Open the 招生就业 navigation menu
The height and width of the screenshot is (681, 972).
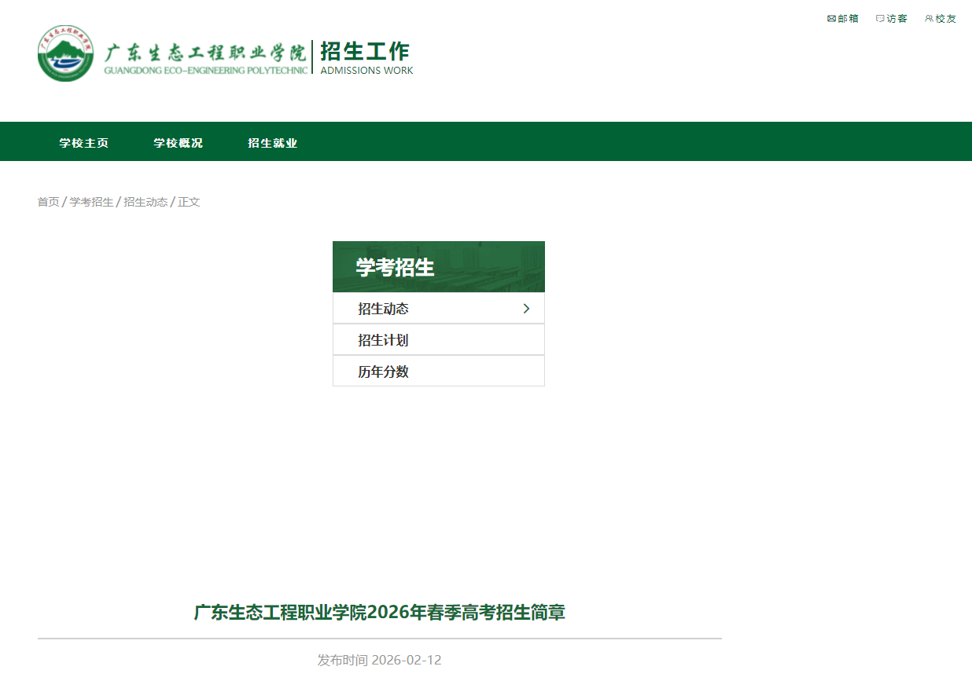coord(272,142)
